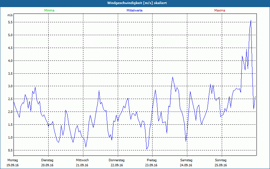This screenshot has width=270, height=169.
Task: Click the date 20.09.16
Action: (x=47, y=165)
